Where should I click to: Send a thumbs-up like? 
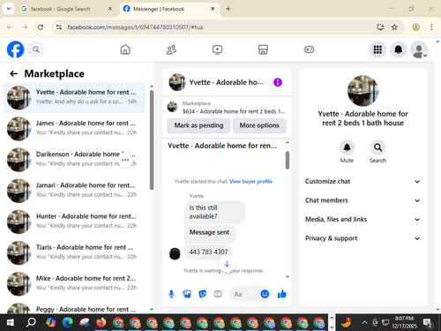click(x=282, y=294)
